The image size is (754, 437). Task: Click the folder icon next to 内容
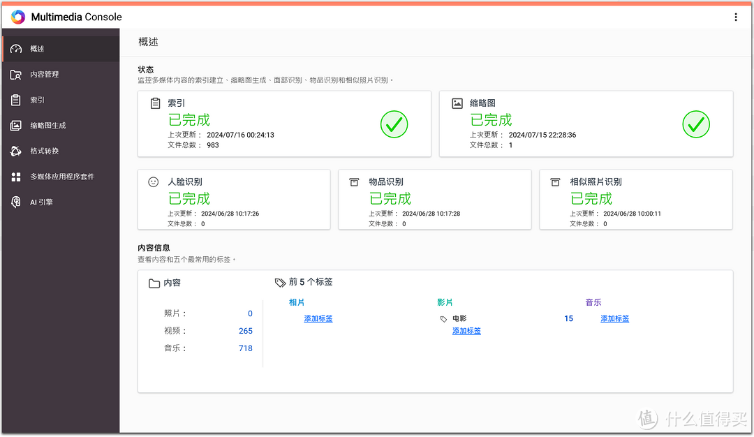153,282
